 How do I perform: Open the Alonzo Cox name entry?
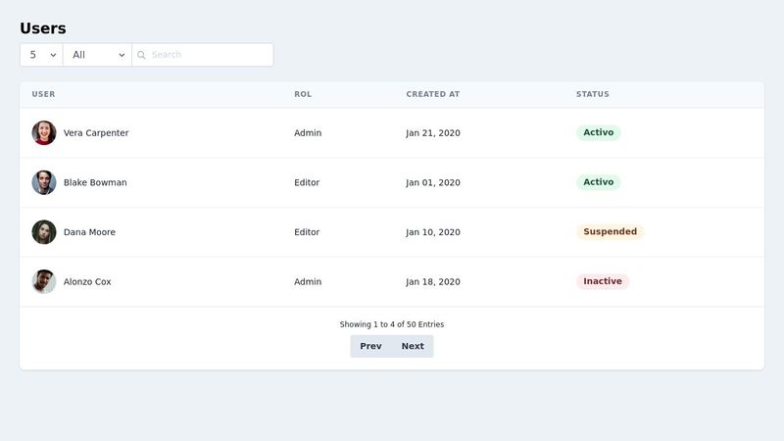(87, 282)
